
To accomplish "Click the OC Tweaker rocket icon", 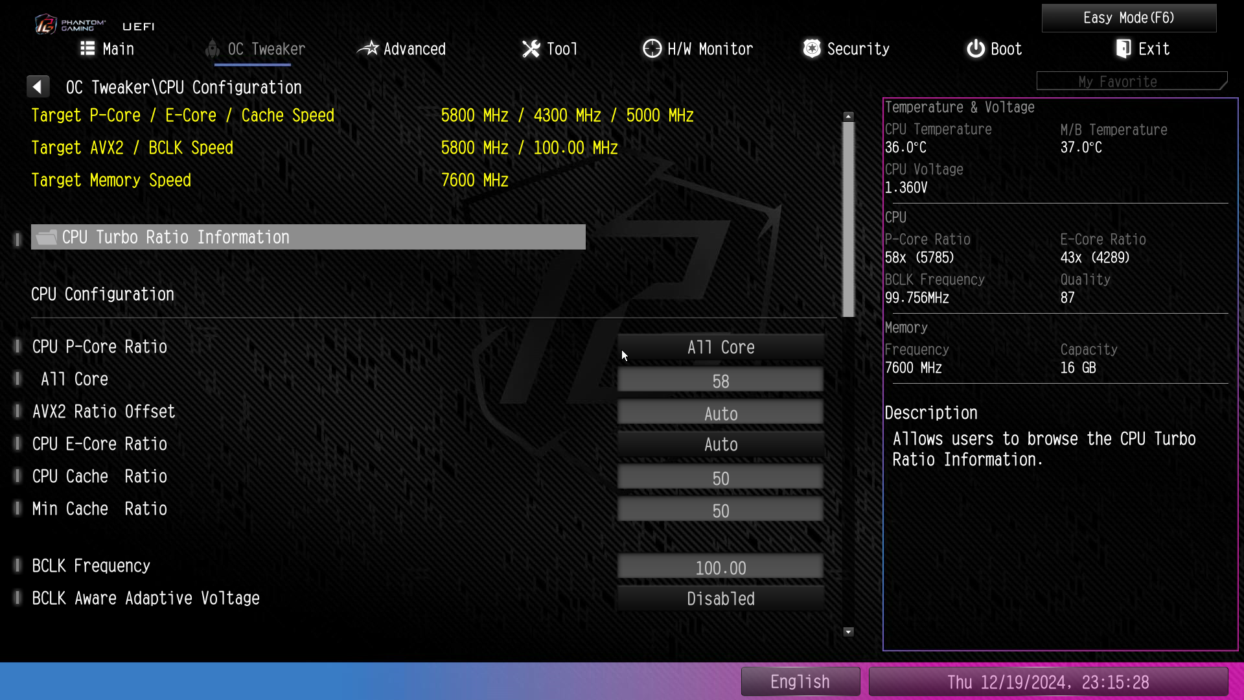I will tap(213, 49).
